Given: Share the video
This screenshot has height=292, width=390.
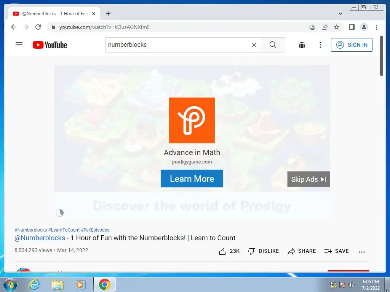Looking at the screenshot, I should click(x=302, y=251).
